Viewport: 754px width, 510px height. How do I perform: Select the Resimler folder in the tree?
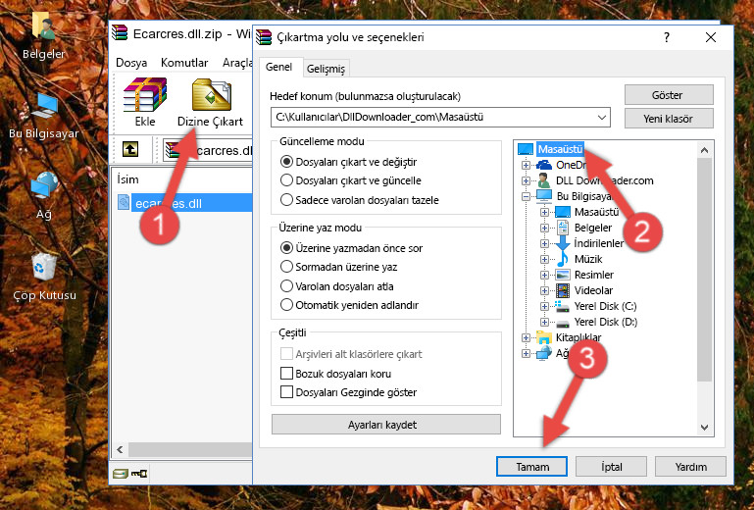[594, 275]
